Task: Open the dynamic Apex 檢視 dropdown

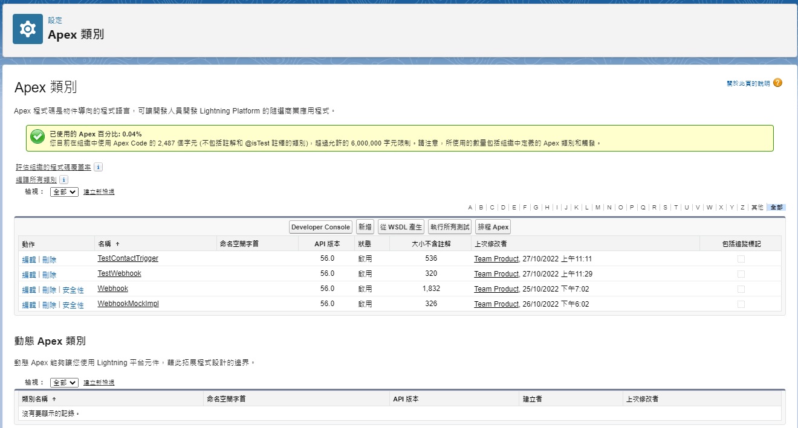Action: 64,383
